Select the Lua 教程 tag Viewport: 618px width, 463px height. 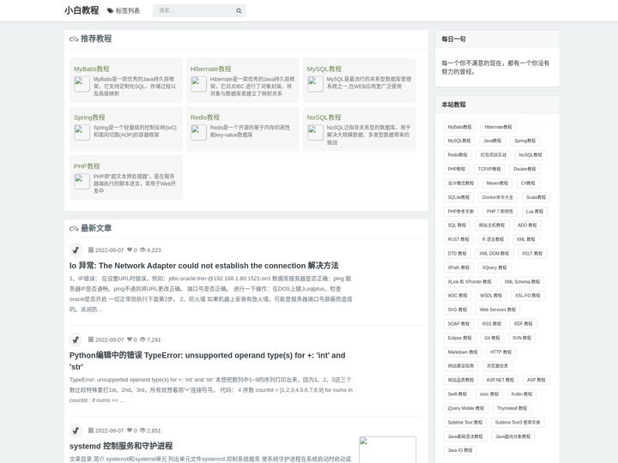click(535, 212)
